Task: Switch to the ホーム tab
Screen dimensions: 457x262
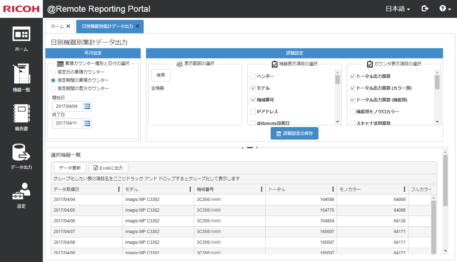Action: [x=57, y=26]
